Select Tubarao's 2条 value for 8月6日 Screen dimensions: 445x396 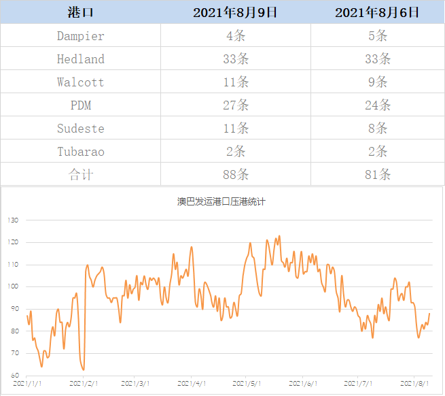pyautogui.click(x=378, y=152)
